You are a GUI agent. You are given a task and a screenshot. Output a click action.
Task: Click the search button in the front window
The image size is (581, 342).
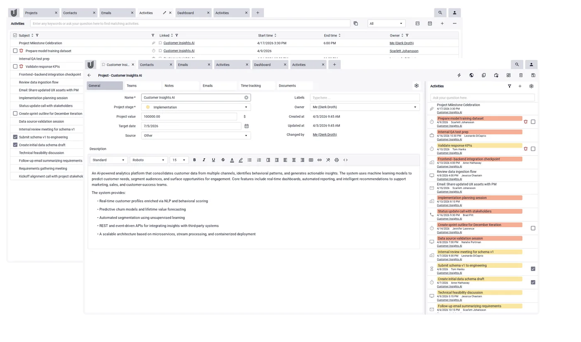tap(517, 65)
